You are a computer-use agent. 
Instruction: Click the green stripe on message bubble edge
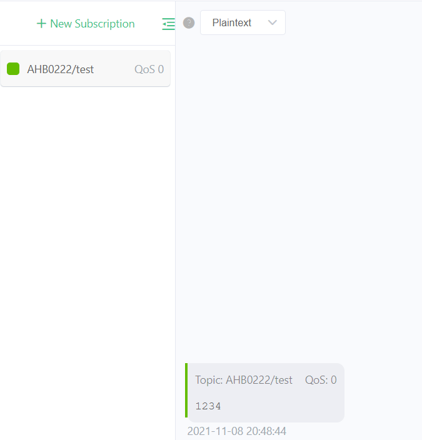pos(186,390)
